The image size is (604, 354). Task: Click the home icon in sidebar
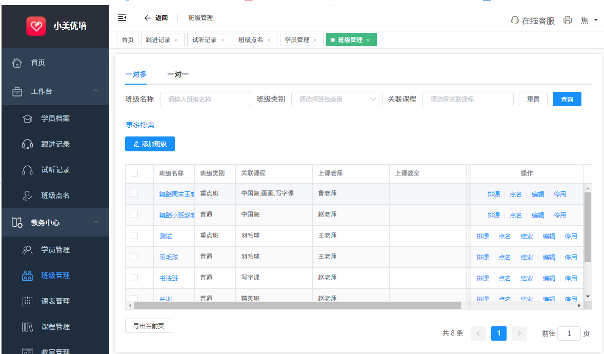pyautogui.click(x=17, y=63)
